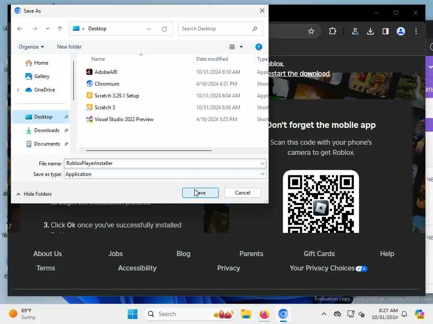433x324 pixels.
Task: Open the Privacy footer link
Action: (x=228, y=268)
